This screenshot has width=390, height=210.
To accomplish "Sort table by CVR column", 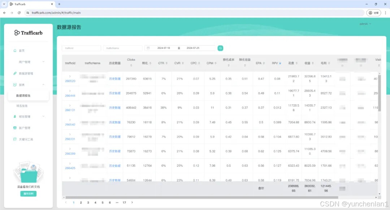I will [x=183, y=63].
